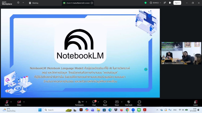
Task: Expand the Chat options caret
Action: (x=98, y=102)
